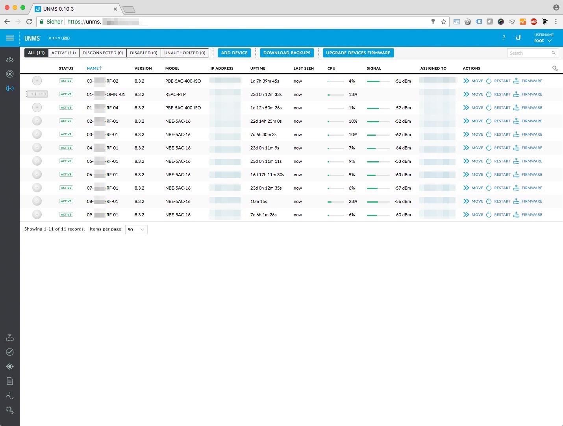Open the items per page dropdown
This screenshot has width=563, height=426.
click(136, 229)
